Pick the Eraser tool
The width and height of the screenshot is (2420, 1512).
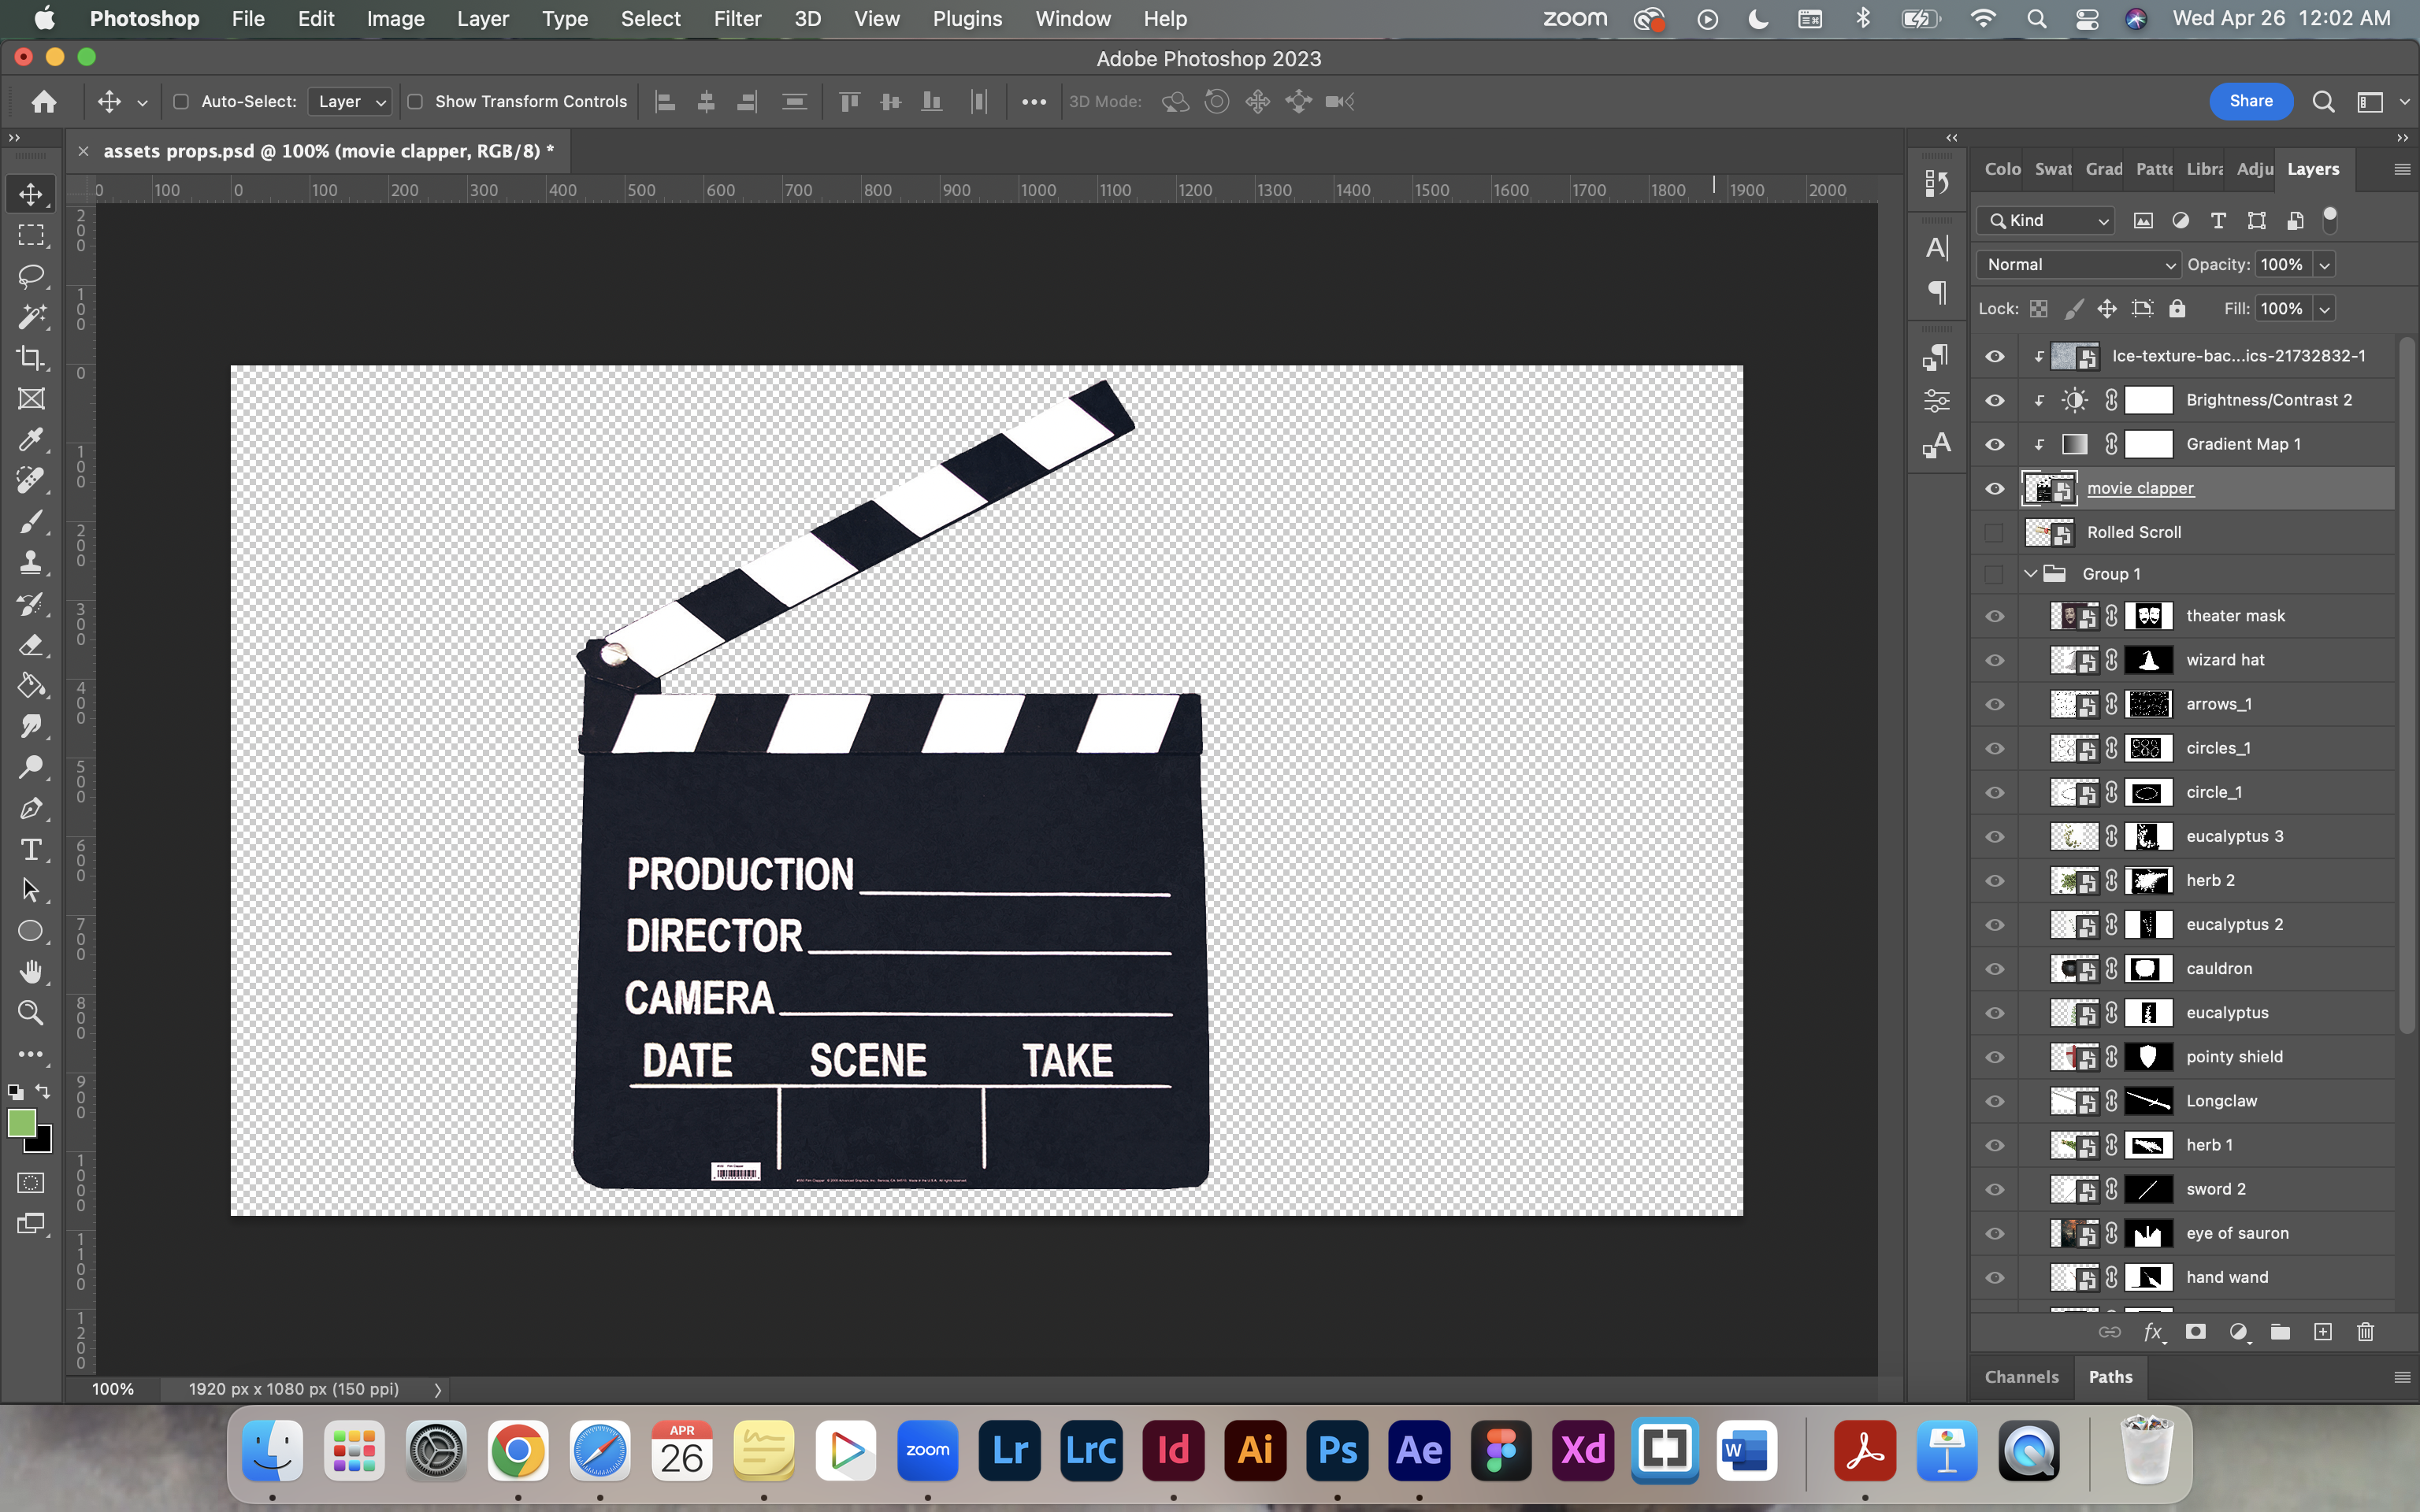tap(31, 645)
